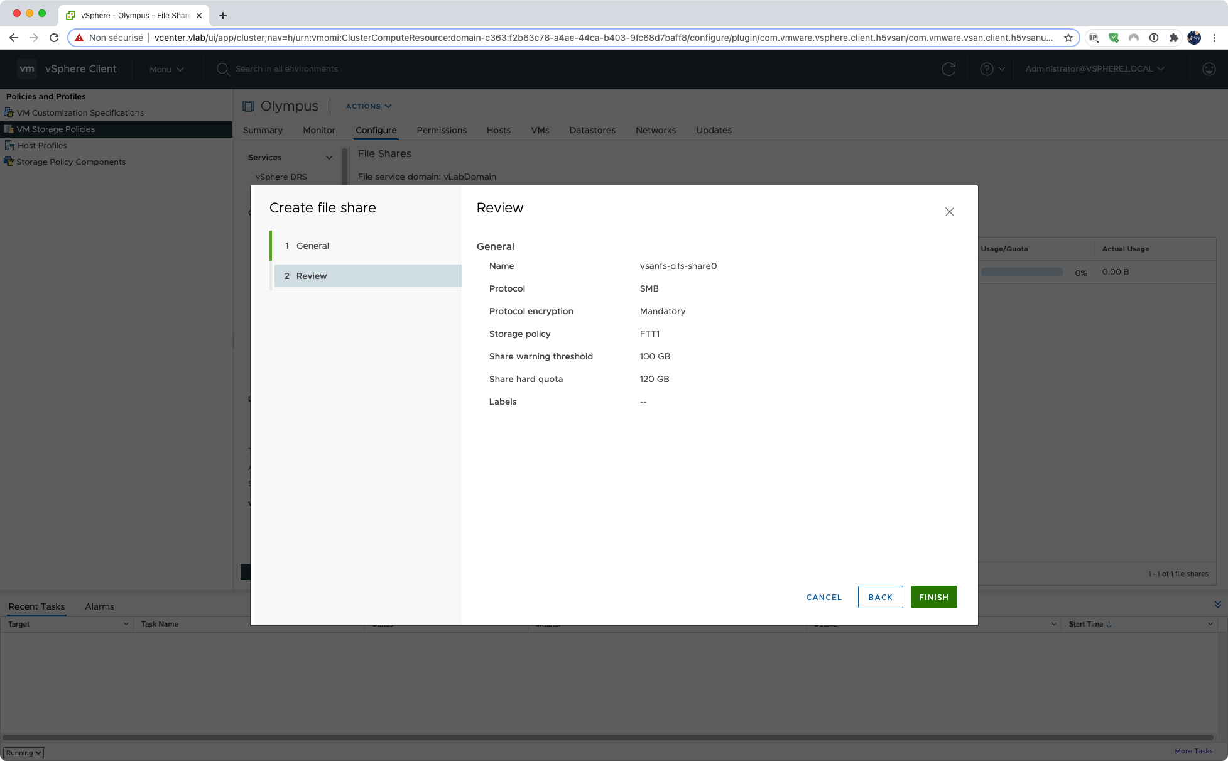Click the More Tasks link
This screenshot has height=761, width=1228.
1193,751
